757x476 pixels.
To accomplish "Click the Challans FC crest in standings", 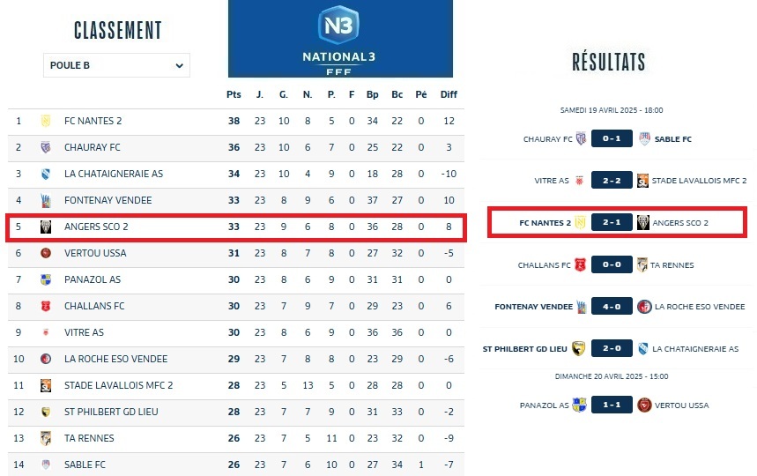I will pyautogui.click(x=46, y=306).
